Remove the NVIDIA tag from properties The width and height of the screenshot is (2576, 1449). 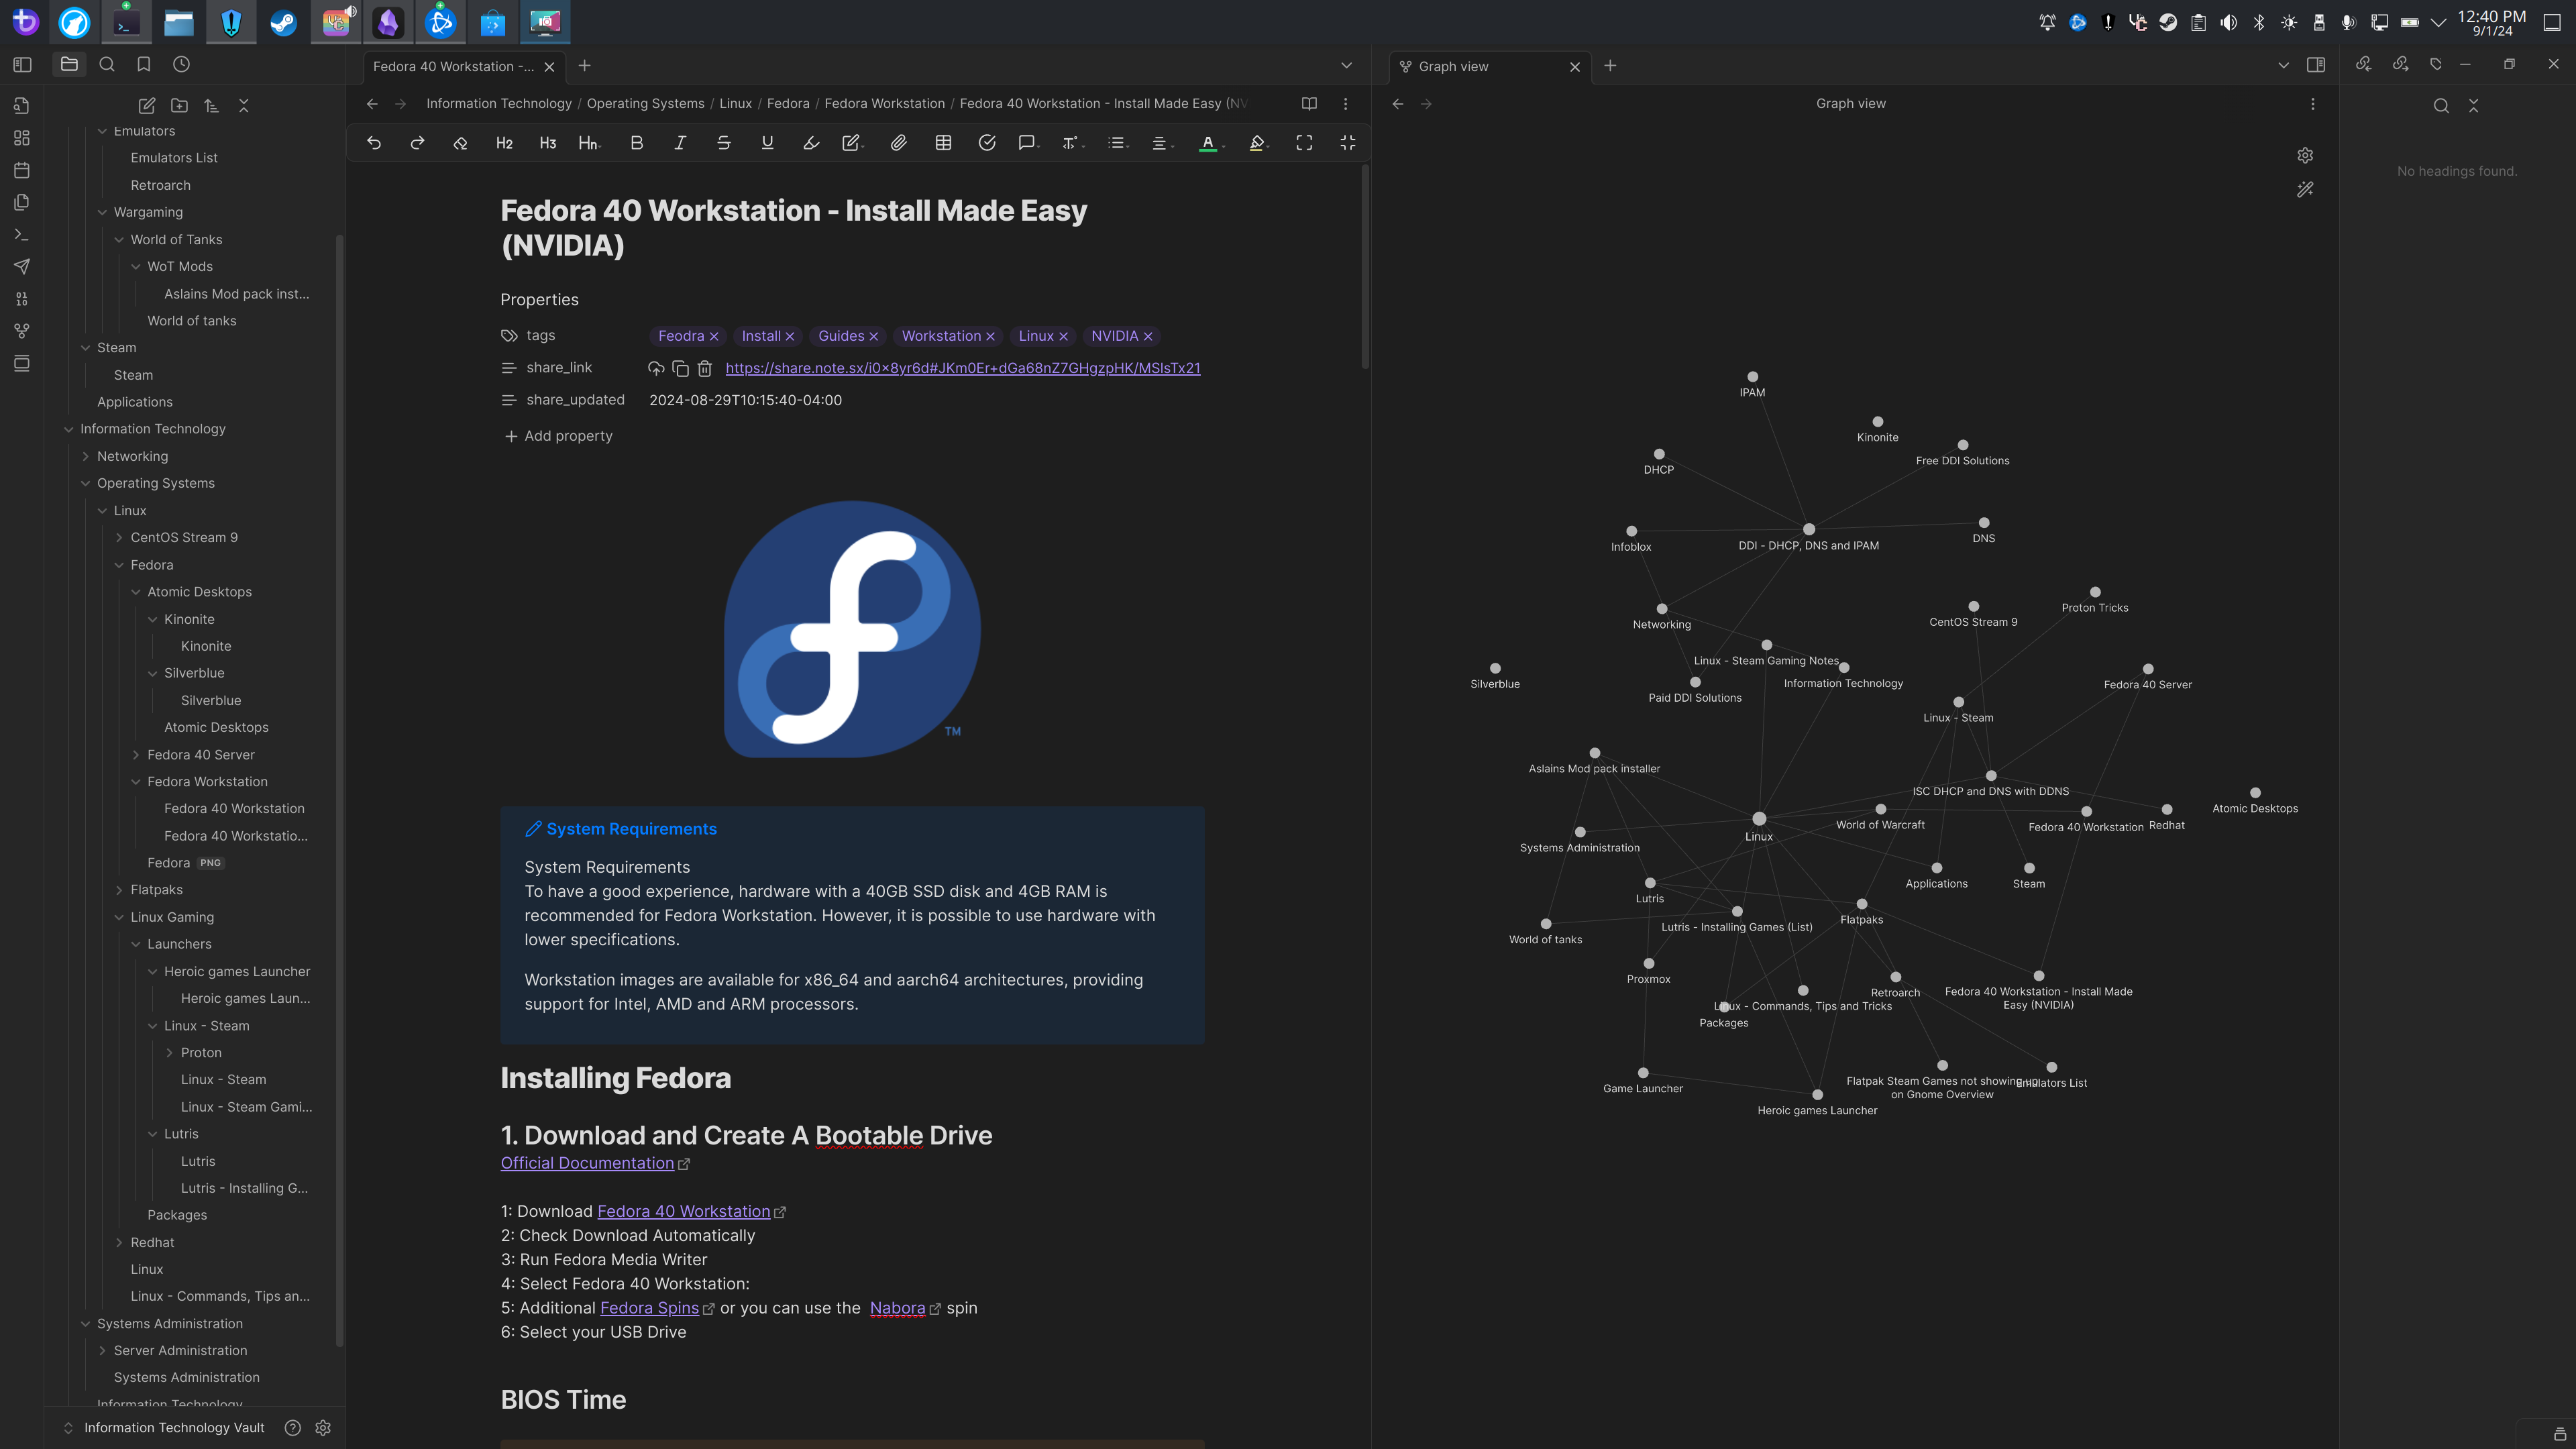pos(1148,336)
